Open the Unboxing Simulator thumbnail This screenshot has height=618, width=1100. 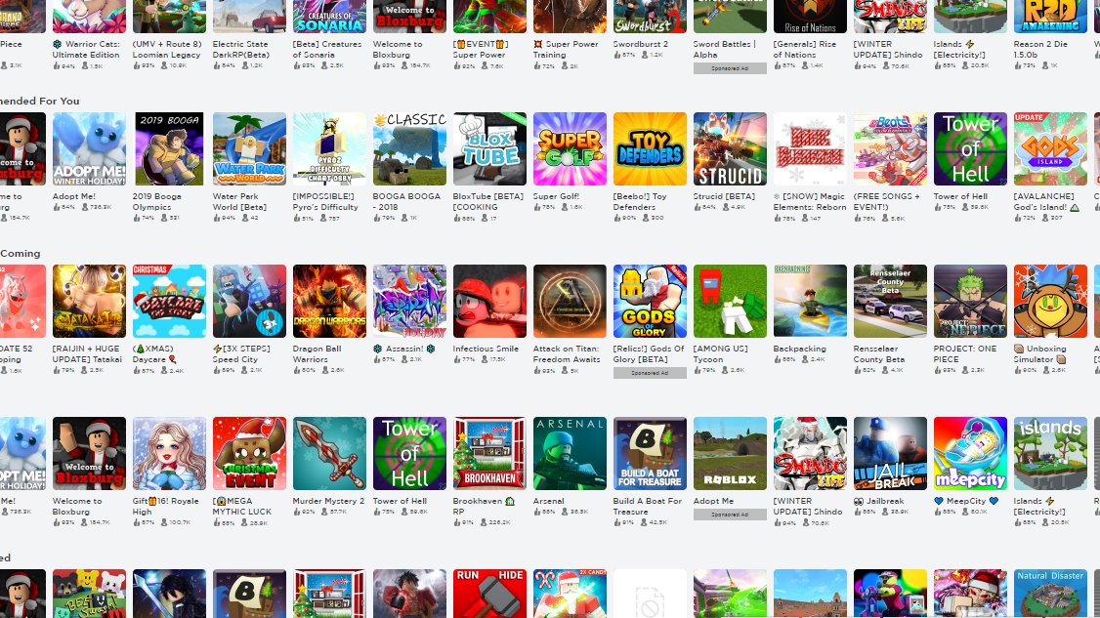coord(1050,301)
